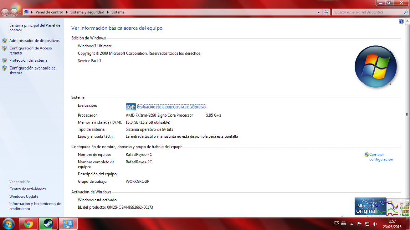Click shield icon beside Administrador de dispositivos
Image resolution: width=410 pixels, height=230 pixels.
point(4,40)
